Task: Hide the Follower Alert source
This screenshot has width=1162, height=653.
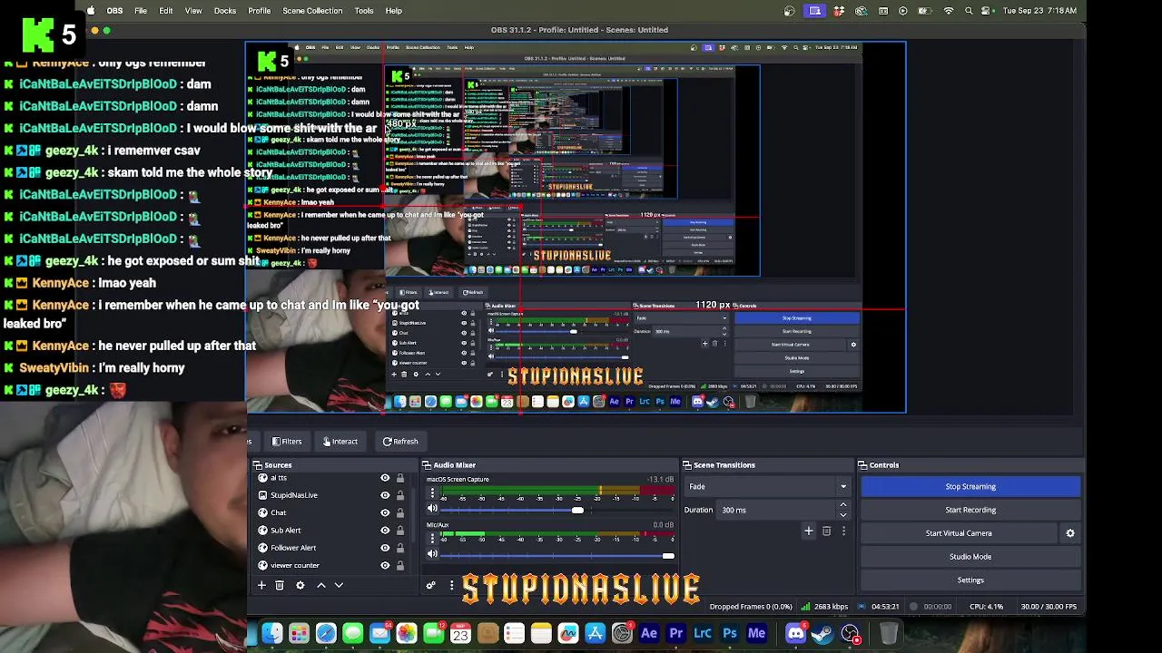Action: [385, 548]
